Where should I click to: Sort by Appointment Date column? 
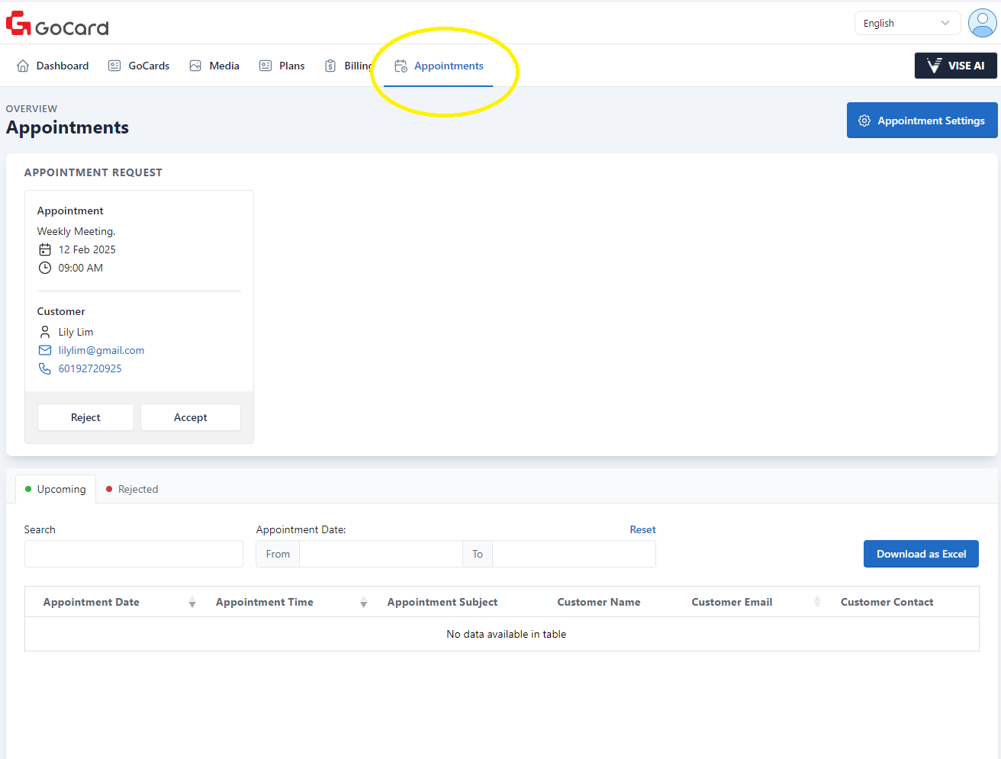pos(192,602)
